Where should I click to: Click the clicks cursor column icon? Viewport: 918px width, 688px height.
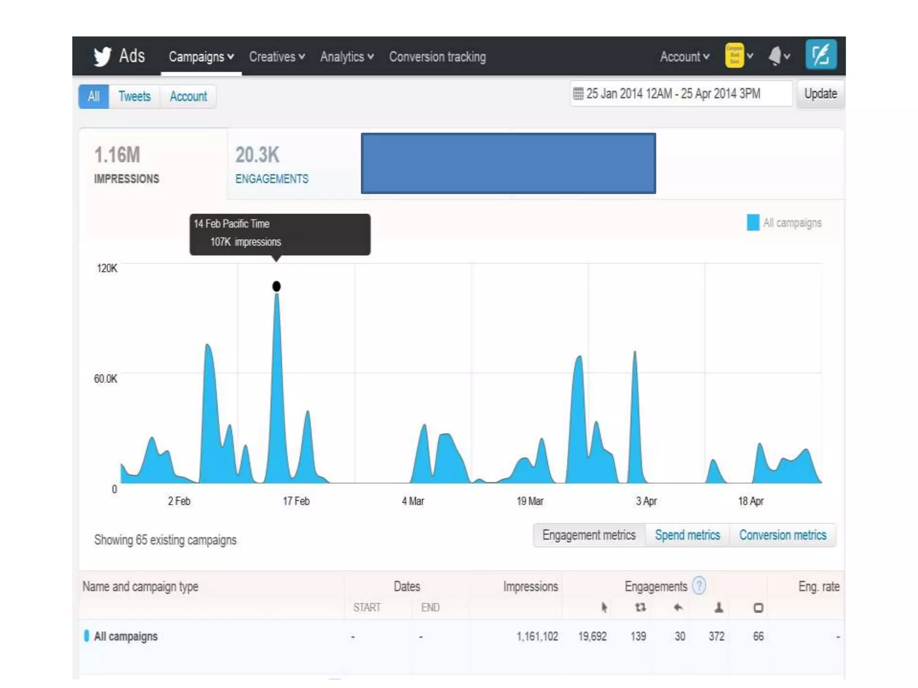click(x=604, y=607)
